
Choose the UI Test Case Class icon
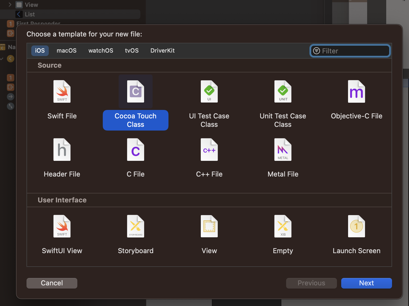tap(209, 91)
